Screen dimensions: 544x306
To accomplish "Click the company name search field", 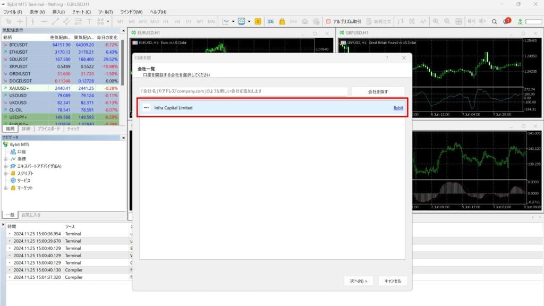I will click(244, 91).
